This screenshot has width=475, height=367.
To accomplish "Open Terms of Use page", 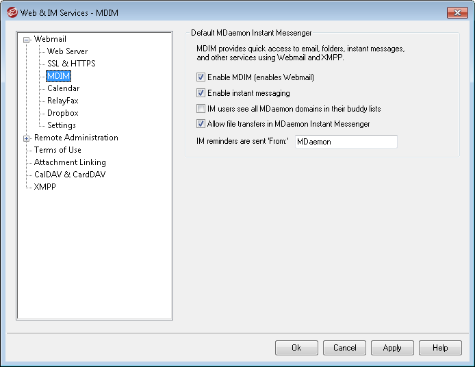I will [x=57, y=150].
